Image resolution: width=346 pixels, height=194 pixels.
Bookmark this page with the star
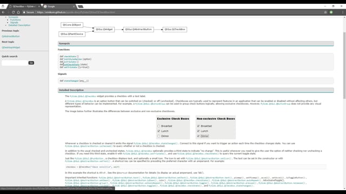325,12
